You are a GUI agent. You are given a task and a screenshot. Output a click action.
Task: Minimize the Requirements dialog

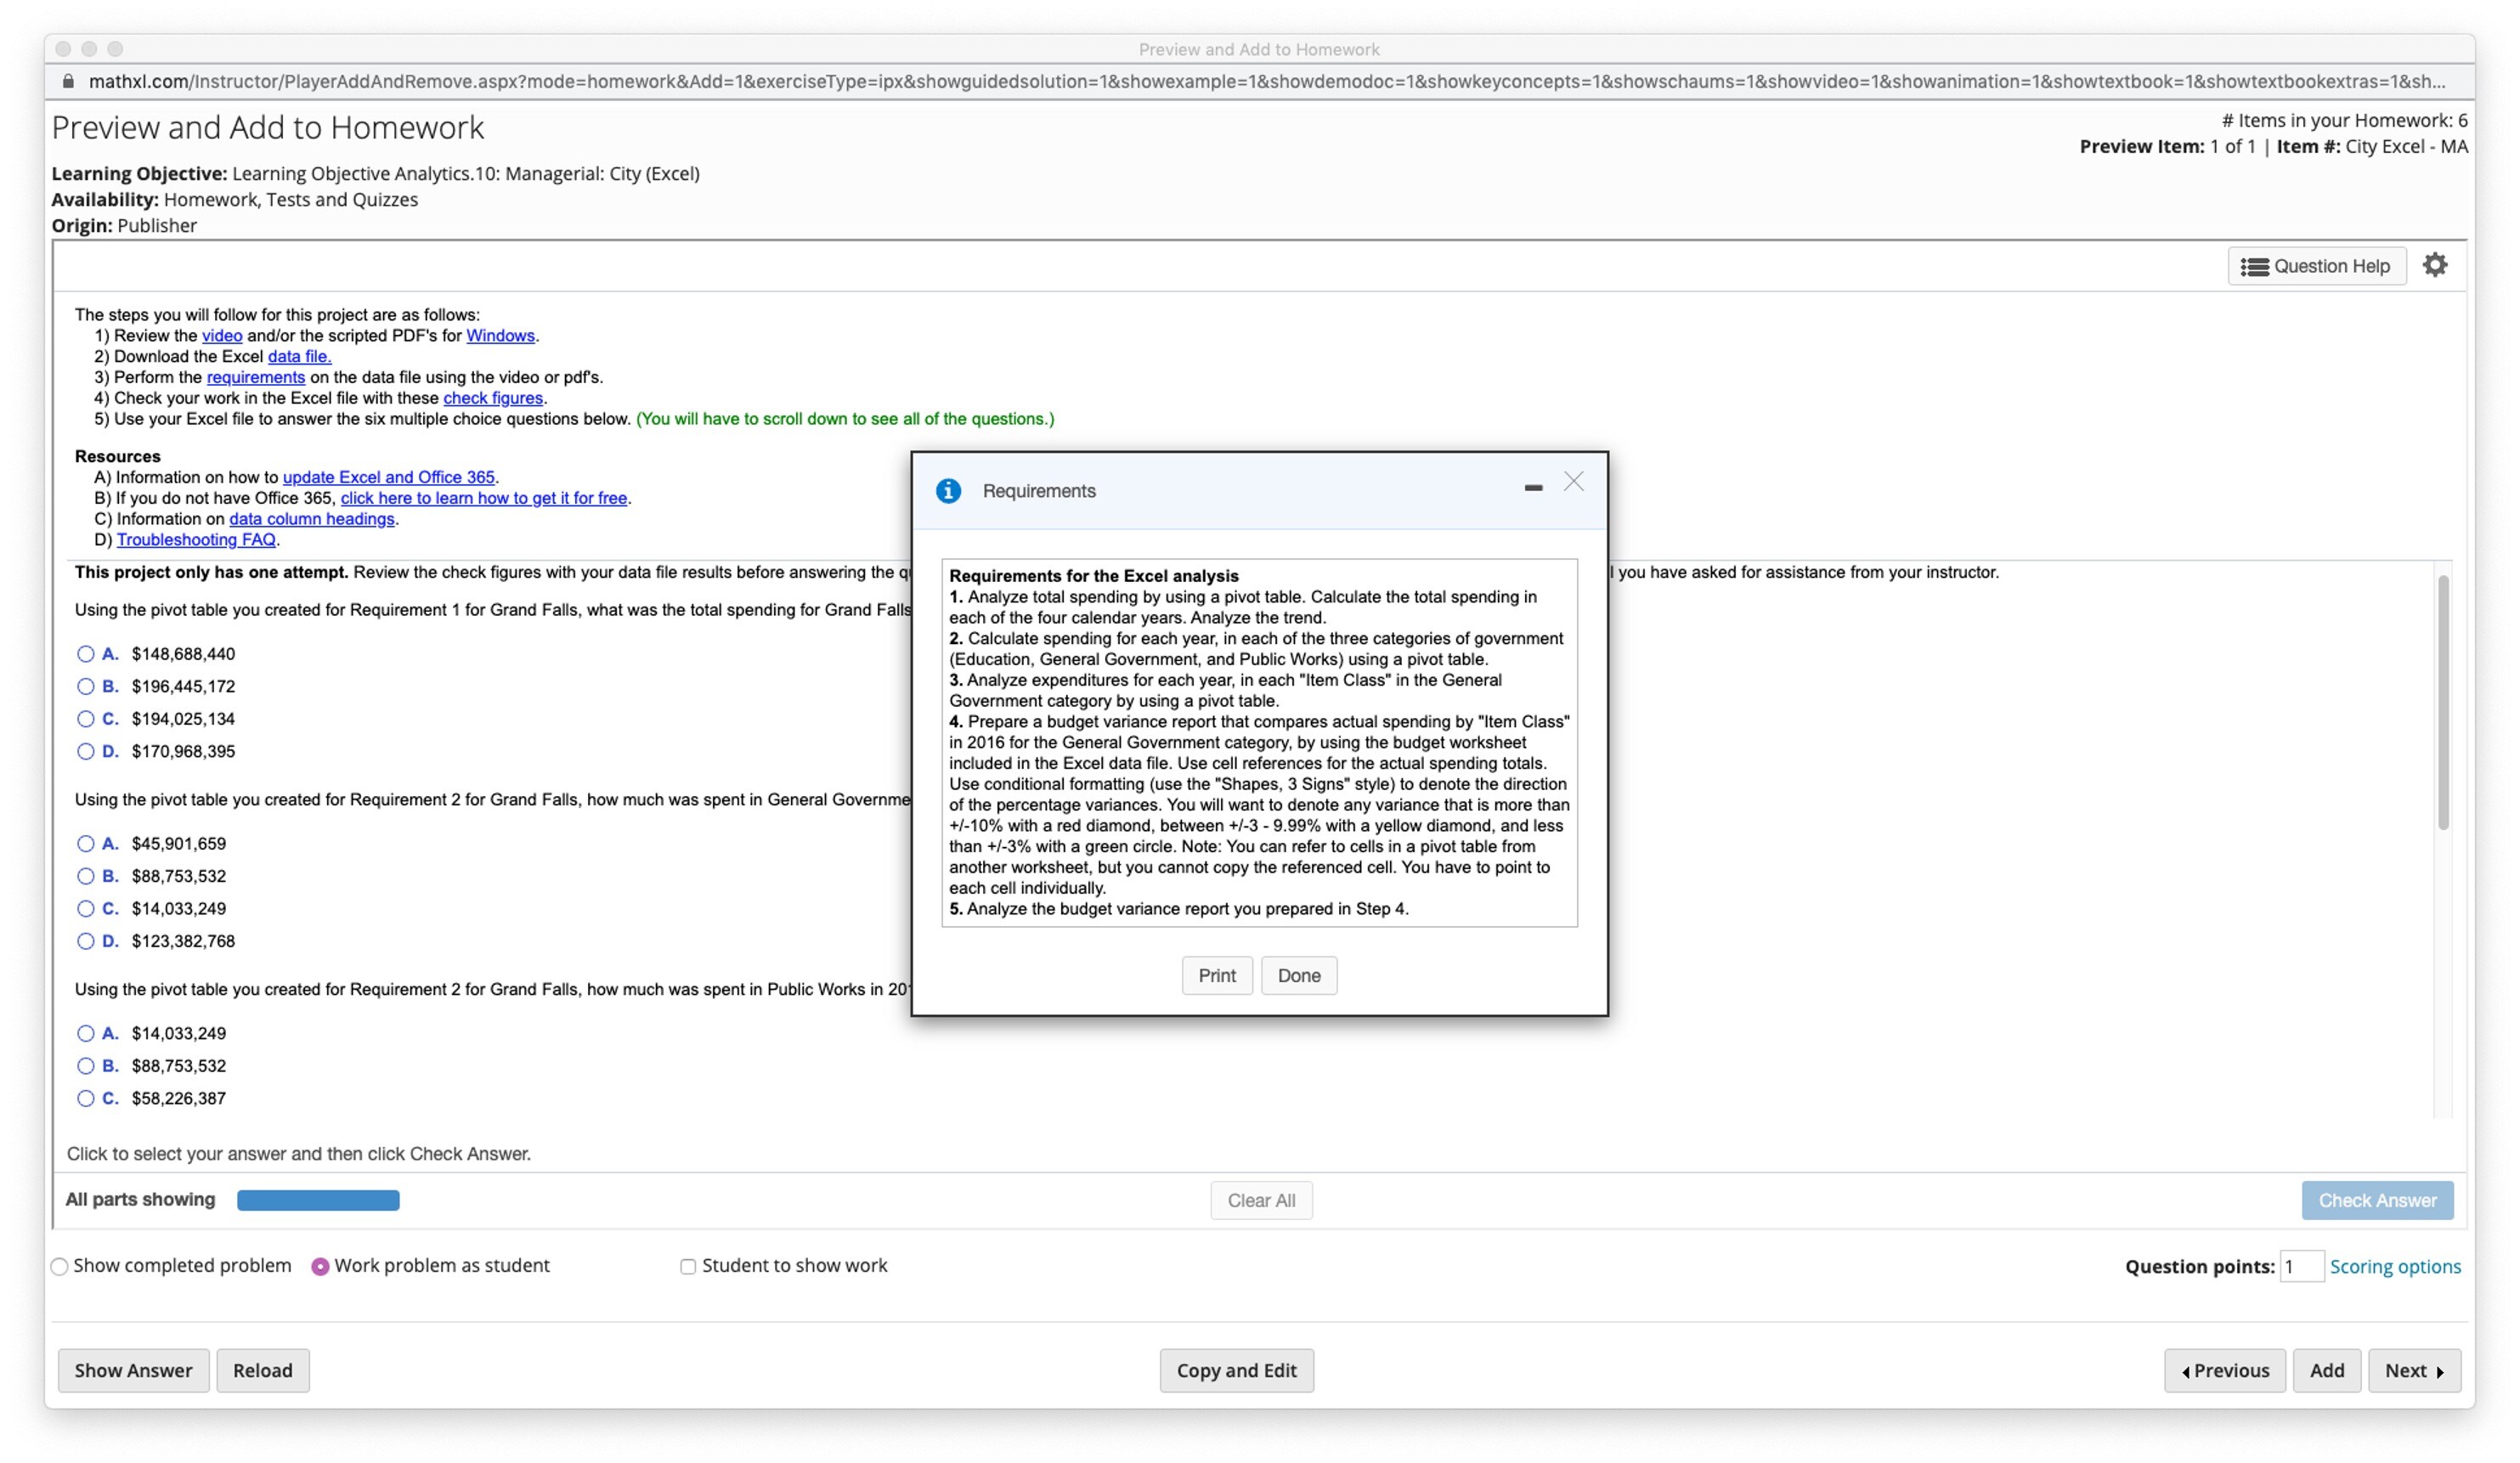(1532, 488)
